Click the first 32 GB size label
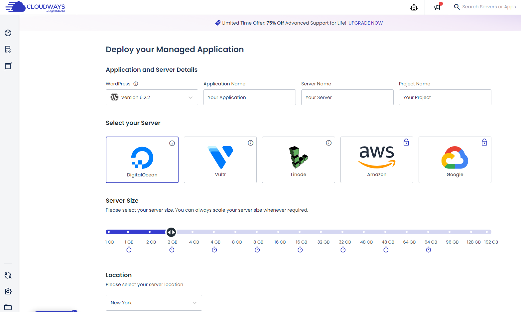521x312 pixels. [x=324, y=242]
